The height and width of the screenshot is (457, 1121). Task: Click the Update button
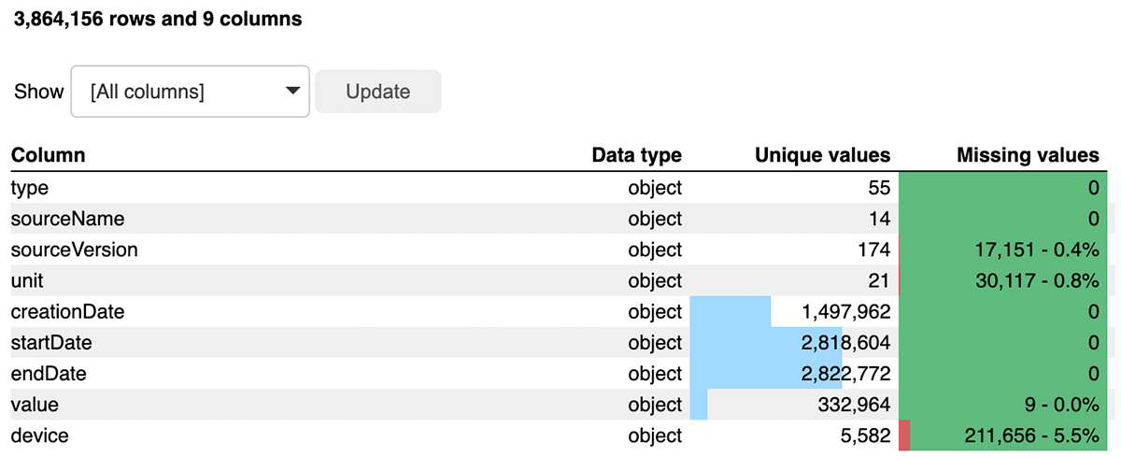(x=377, y=92)
